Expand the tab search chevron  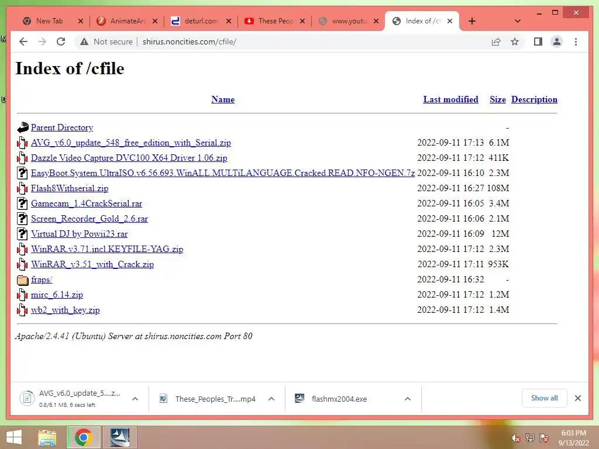(x=518, y=21)
